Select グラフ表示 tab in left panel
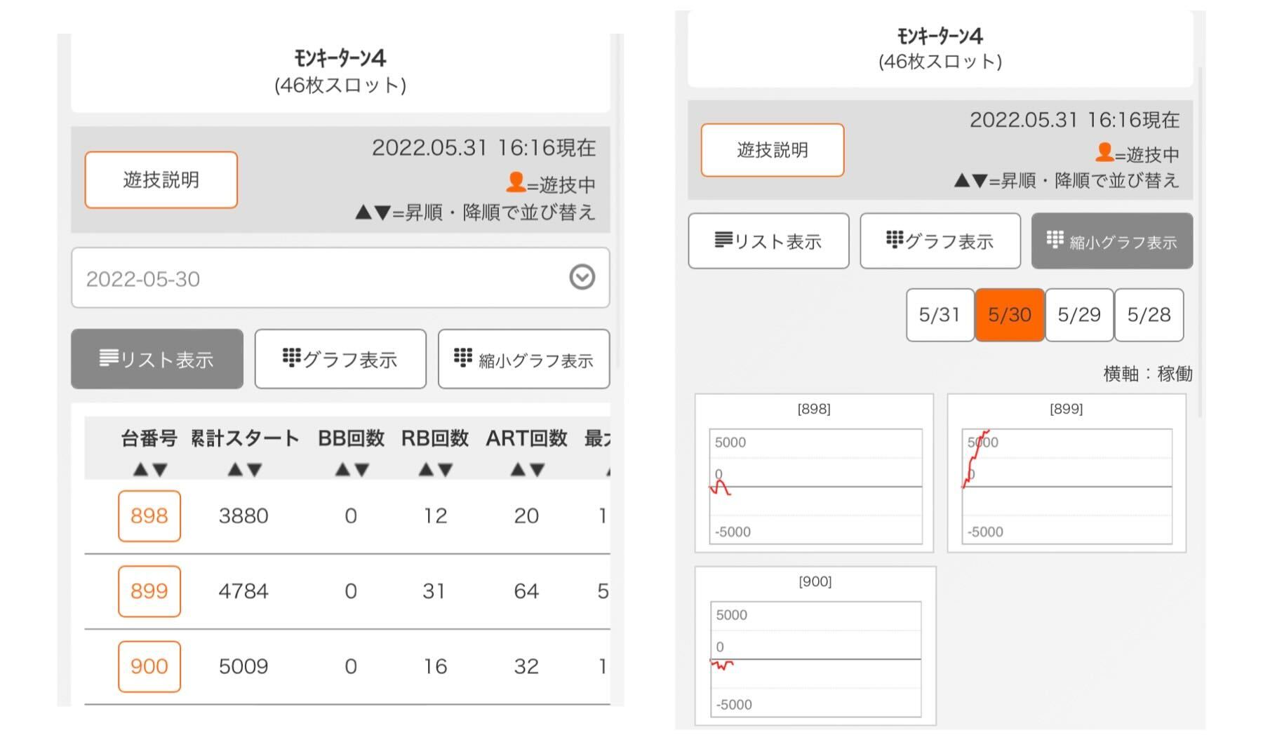 (340, 359)
